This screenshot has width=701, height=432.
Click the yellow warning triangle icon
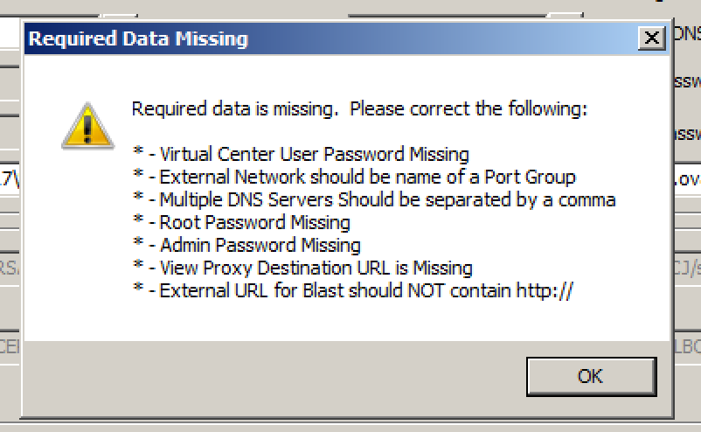(81, 125)
